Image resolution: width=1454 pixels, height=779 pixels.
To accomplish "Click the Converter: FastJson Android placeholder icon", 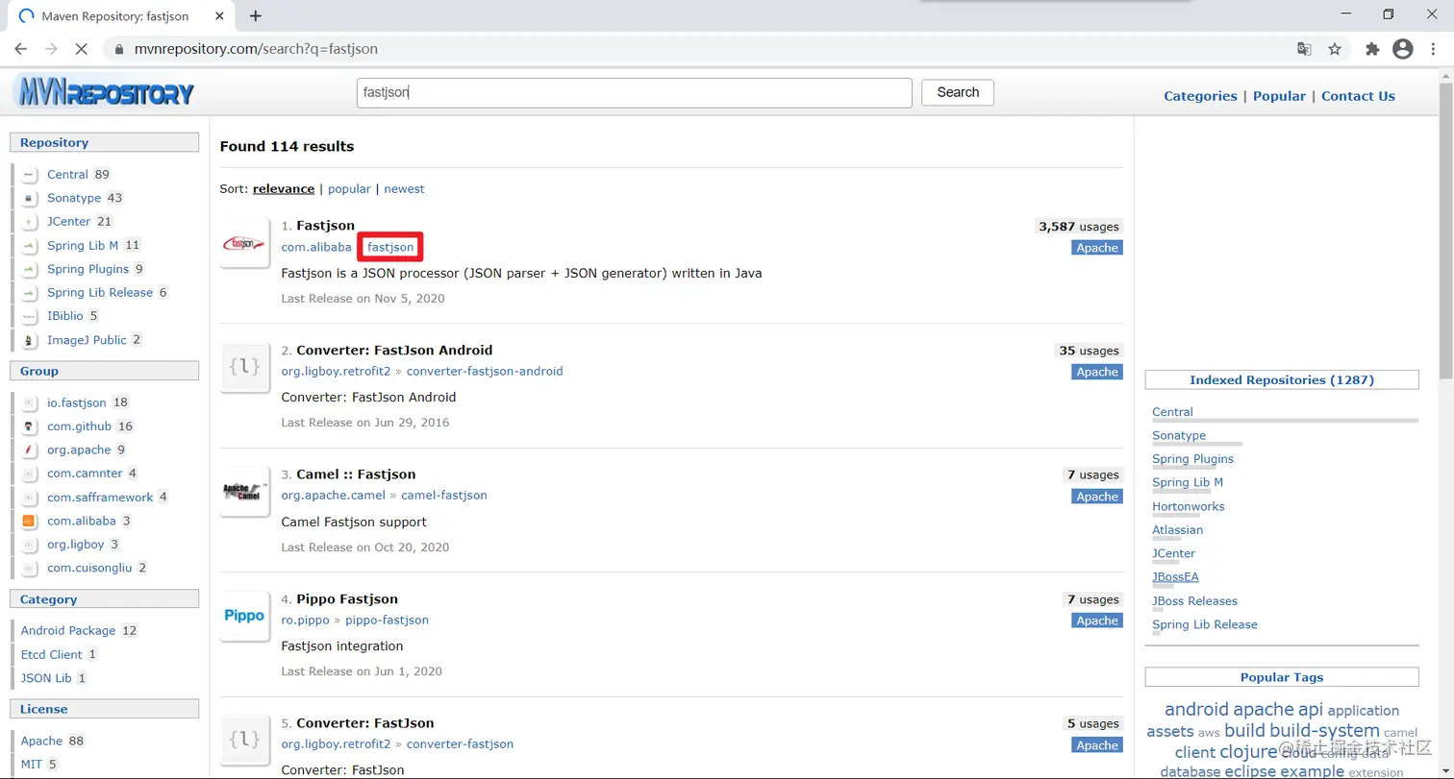I will 244,367.
